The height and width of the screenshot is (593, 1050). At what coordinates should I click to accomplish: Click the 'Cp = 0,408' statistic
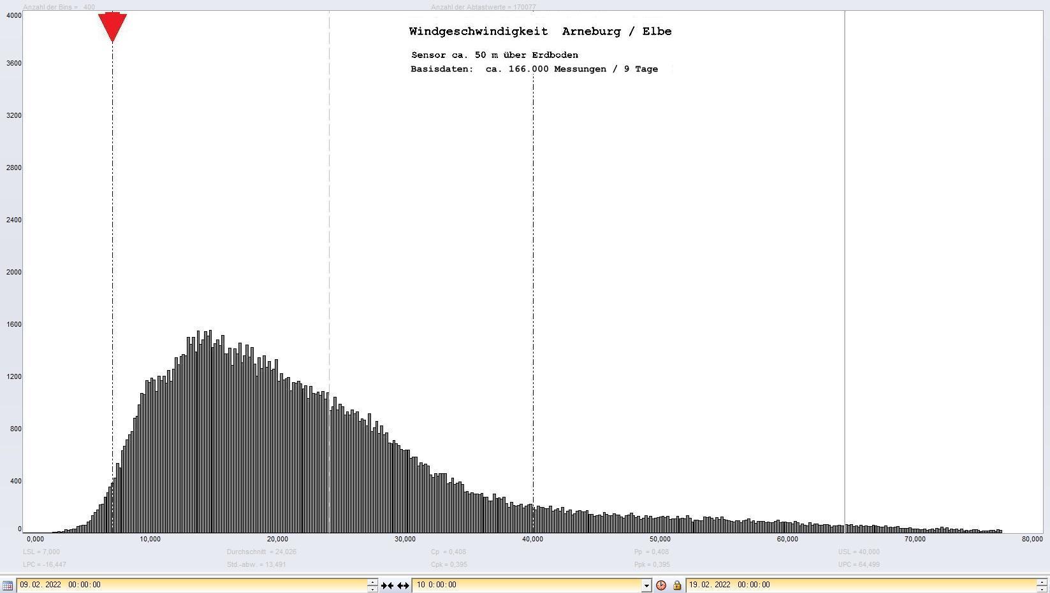tap(448, 552)
